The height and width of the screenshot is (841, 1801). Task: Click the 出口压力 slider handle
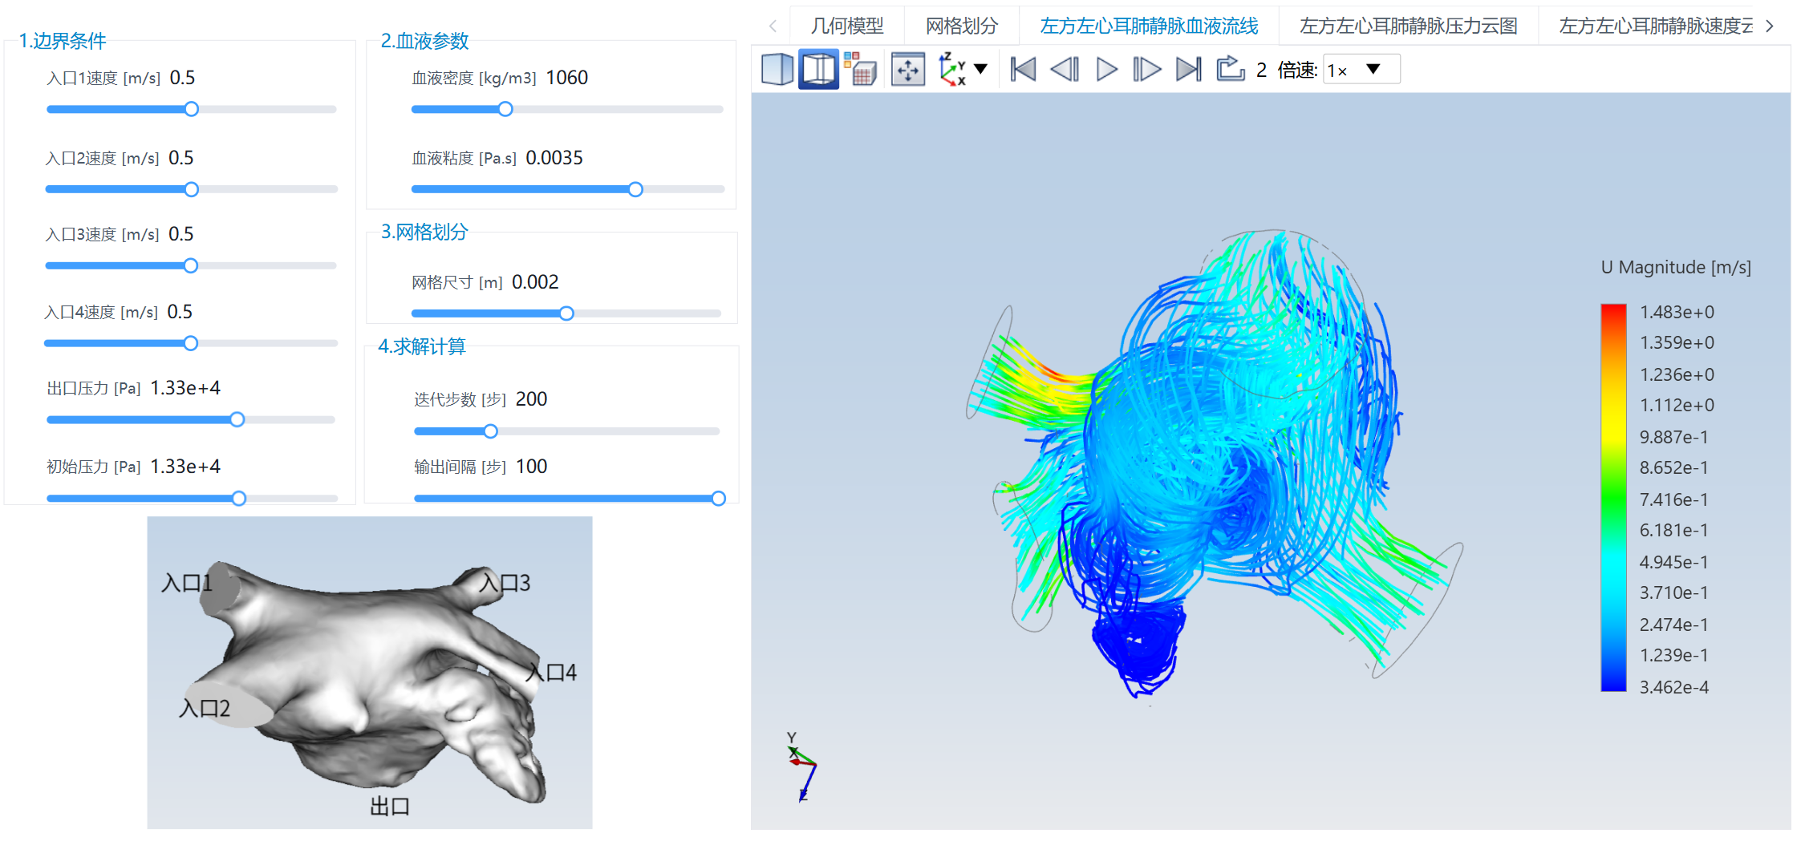point(237,419)
